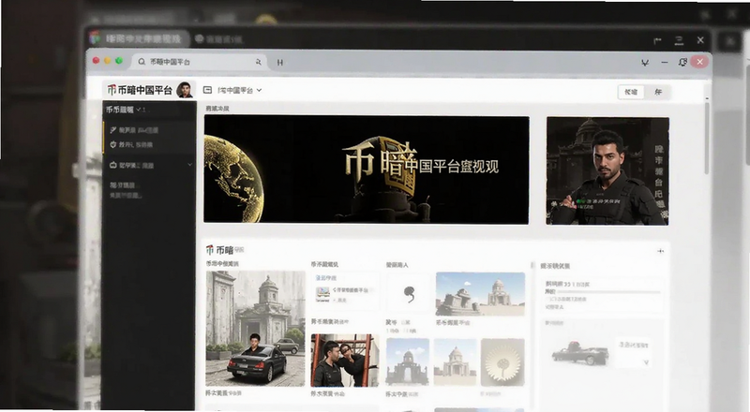Focus the address bar showing 币暗中国平台
Image resolution: width=750 pixels, height=412 pixels.
(200, 62)
